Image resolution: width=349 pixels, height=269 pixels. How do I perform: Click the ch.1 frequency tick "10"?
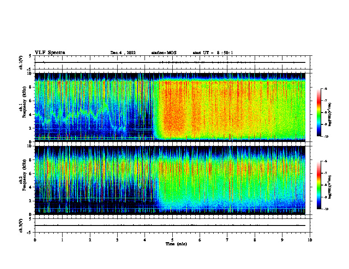click(30, 73)
